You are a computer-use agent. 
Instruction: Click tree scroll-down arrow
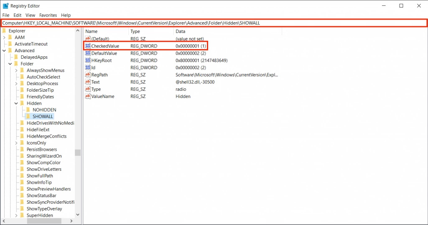click(x=78, y=215)
